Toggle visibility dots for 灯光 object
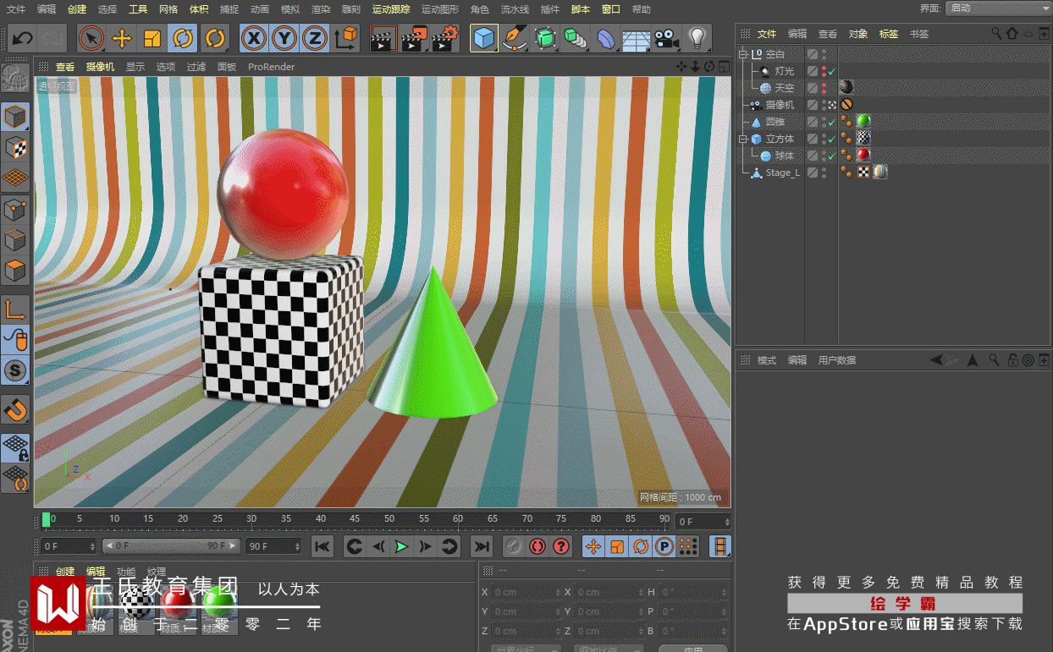This screenshot has height=652, width=1053. (x=824, y=71)
